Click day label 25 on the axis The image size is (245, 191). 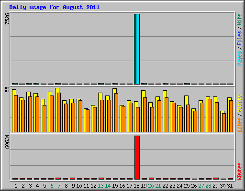click(x=187, y=186)
